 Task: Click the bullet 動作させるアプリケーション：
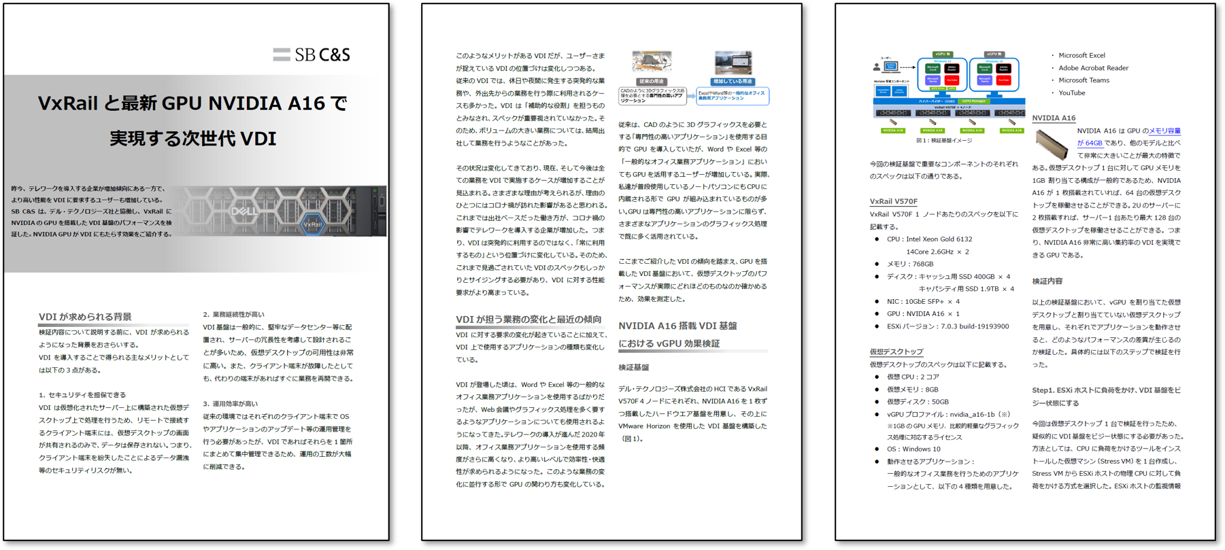coord(930,462)
